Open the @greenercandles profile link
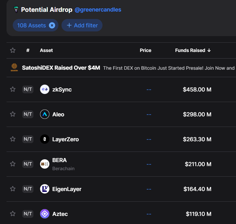The height and width of the screenshot is (224, 236). click(98, 10)
